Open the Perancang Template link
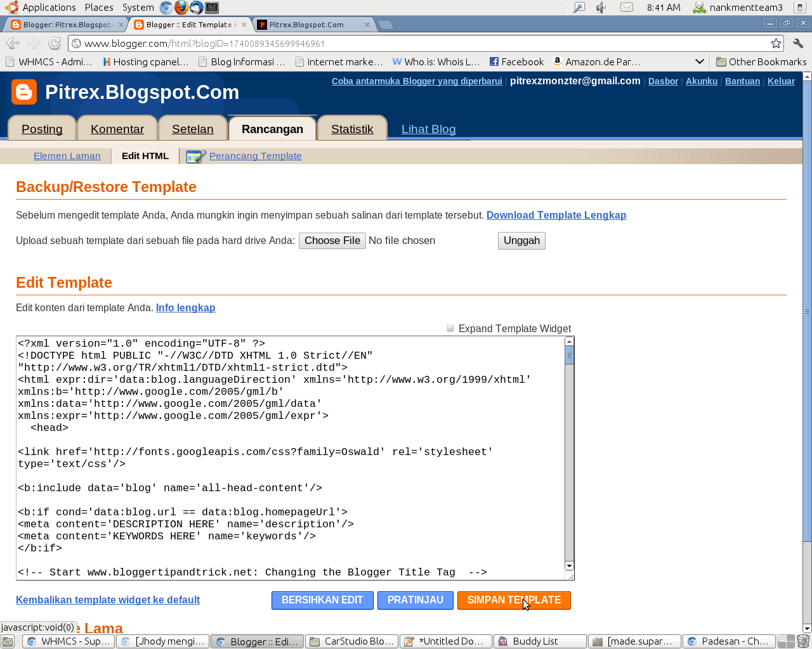The height and width of the screenshot is (649, 812). (x=256, y=156)
